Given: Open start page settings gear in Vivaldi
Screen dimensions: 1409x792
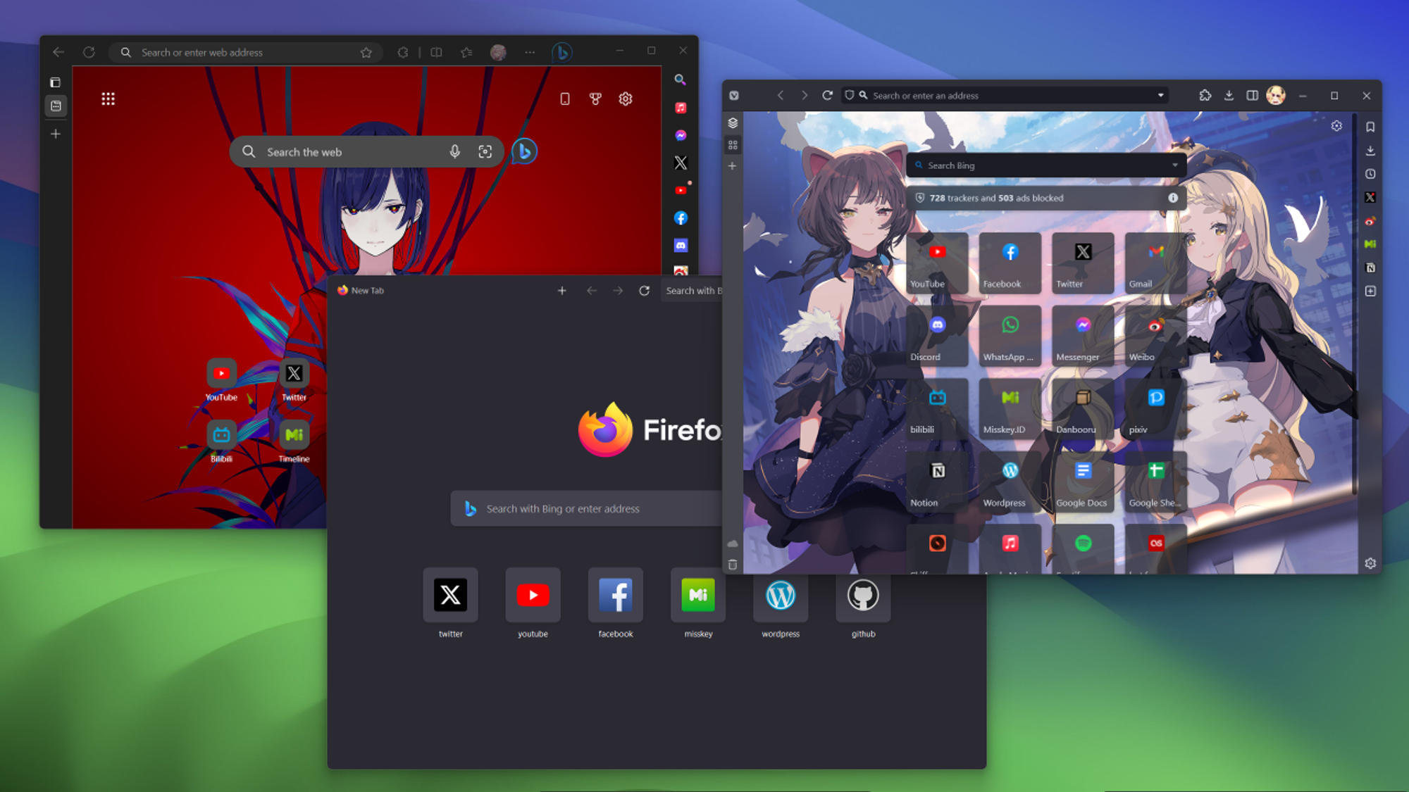Looking at the screenshot, I should [1336, 126].
